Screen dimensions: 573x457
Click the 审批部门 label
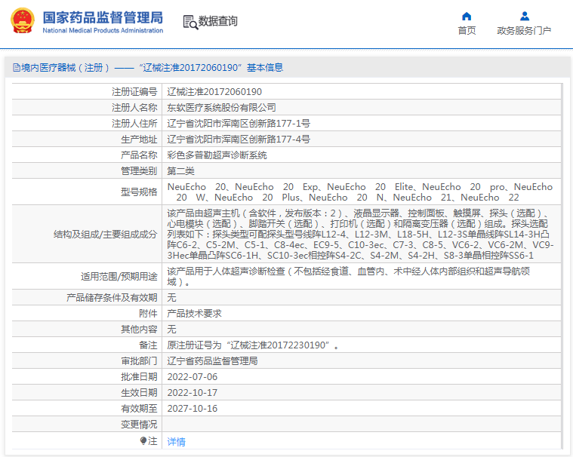139,361
